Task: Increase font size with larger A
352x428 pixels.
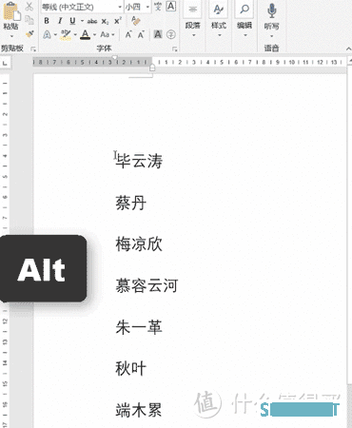Action: (x=128, y=34)
